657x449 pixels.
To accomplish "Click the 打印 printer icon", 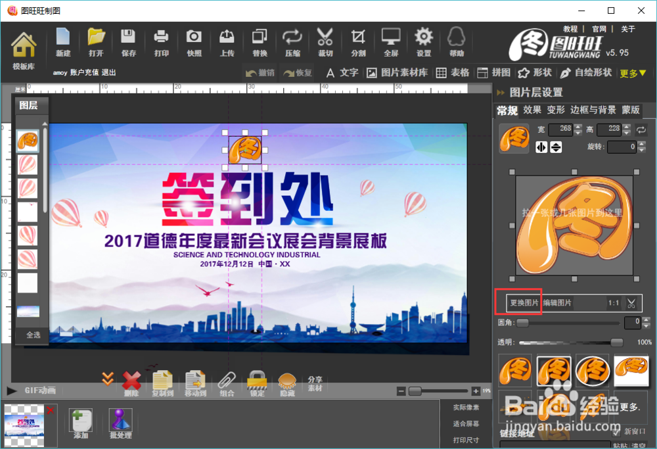I will pos(162,42).
